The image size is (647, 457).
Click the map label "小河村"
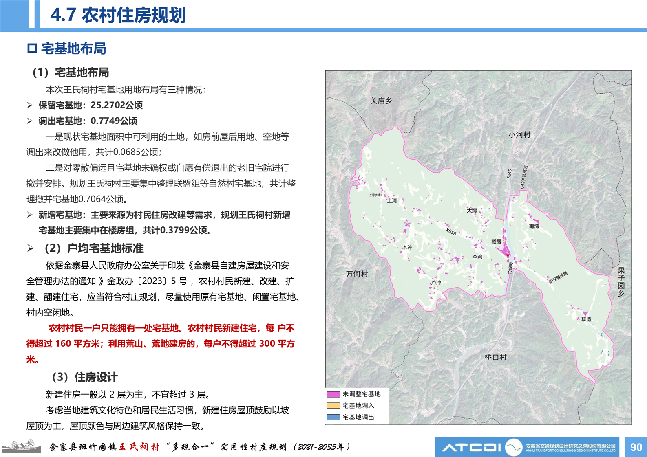519,134
